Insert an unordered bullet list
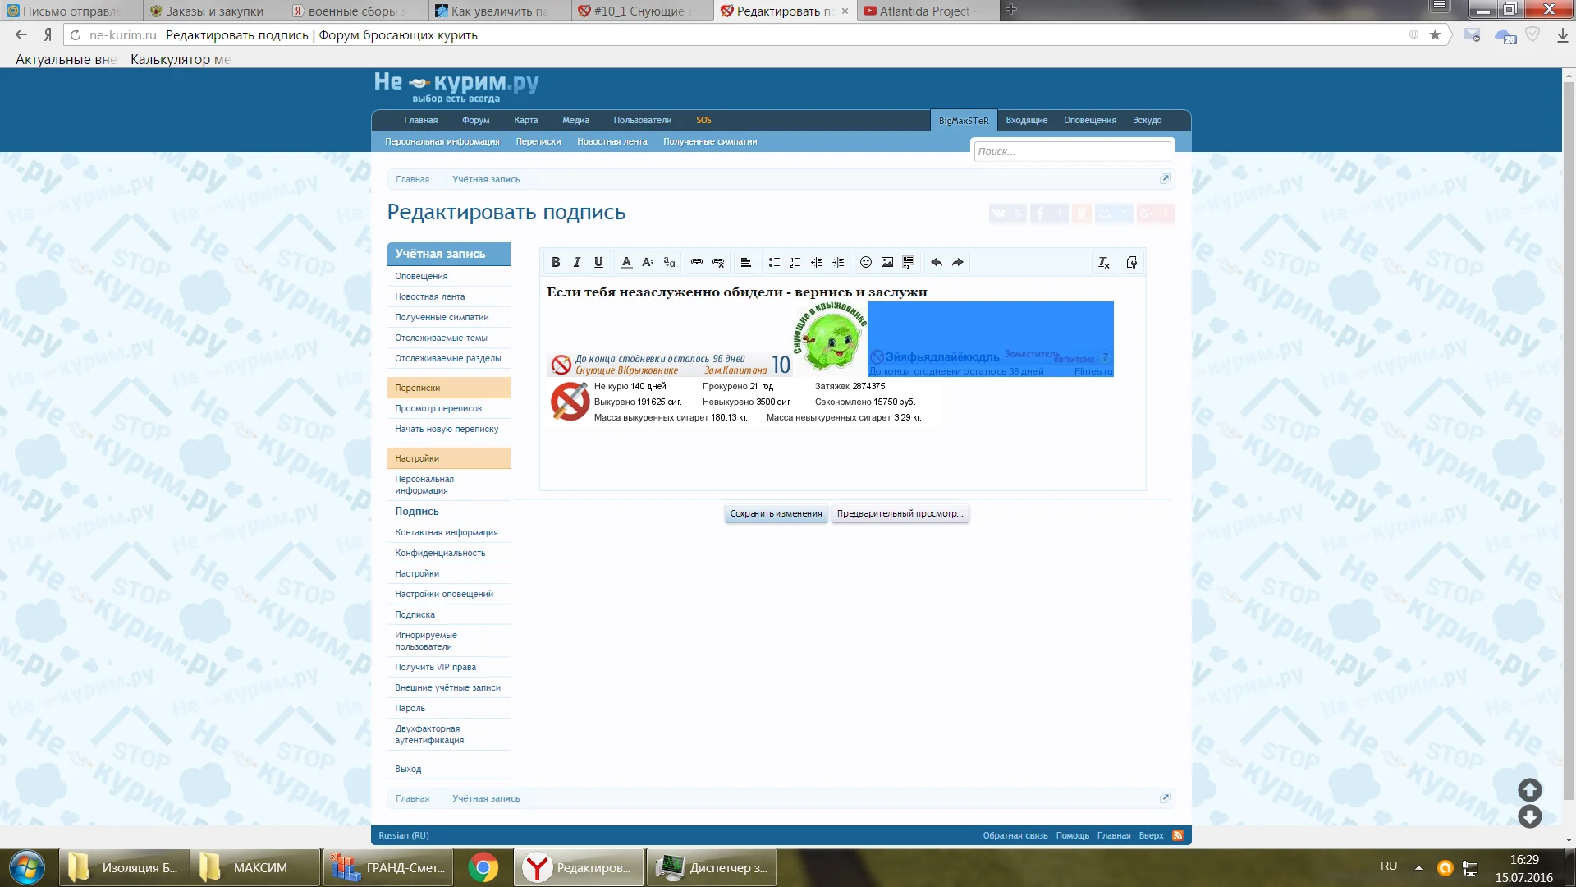1576x887 pixels. pos(773,262)
